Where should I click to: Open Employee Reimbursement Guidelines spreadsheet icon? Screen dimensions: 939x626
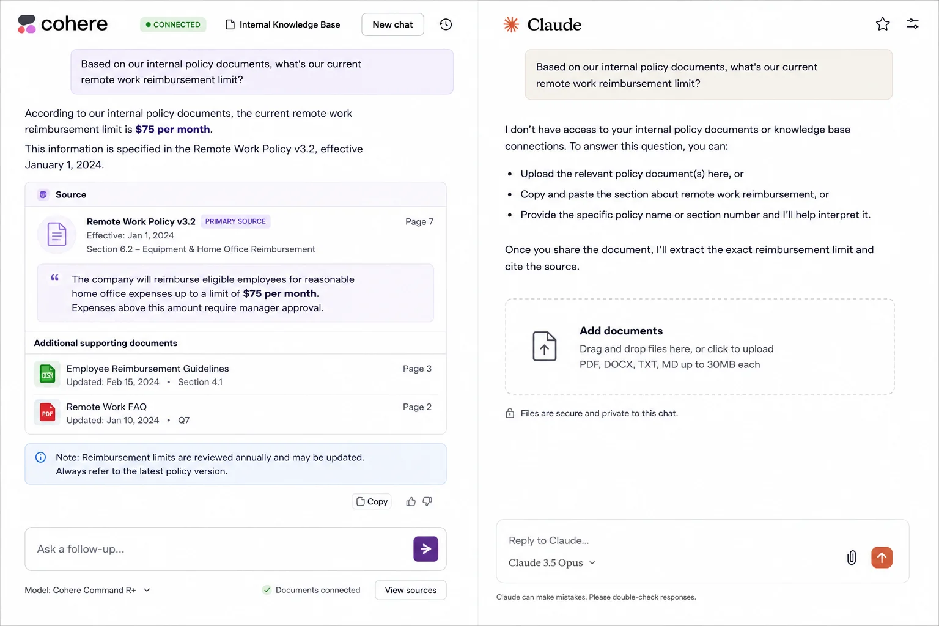[47, 375]
